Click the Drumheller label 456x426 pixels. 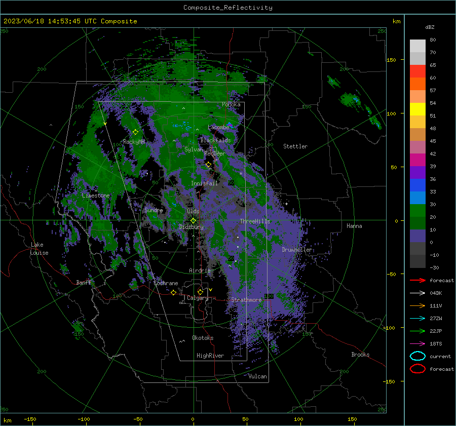pyautogui.click(x=297, y=250)
